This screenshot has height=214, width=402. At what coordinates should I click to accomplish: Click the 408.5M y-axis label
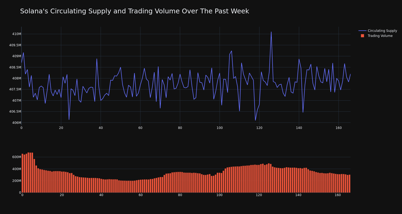coord(15,67)
